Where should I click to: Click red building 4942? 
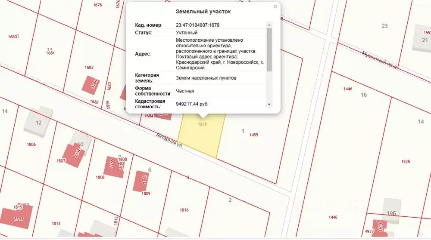pos(141,181)
